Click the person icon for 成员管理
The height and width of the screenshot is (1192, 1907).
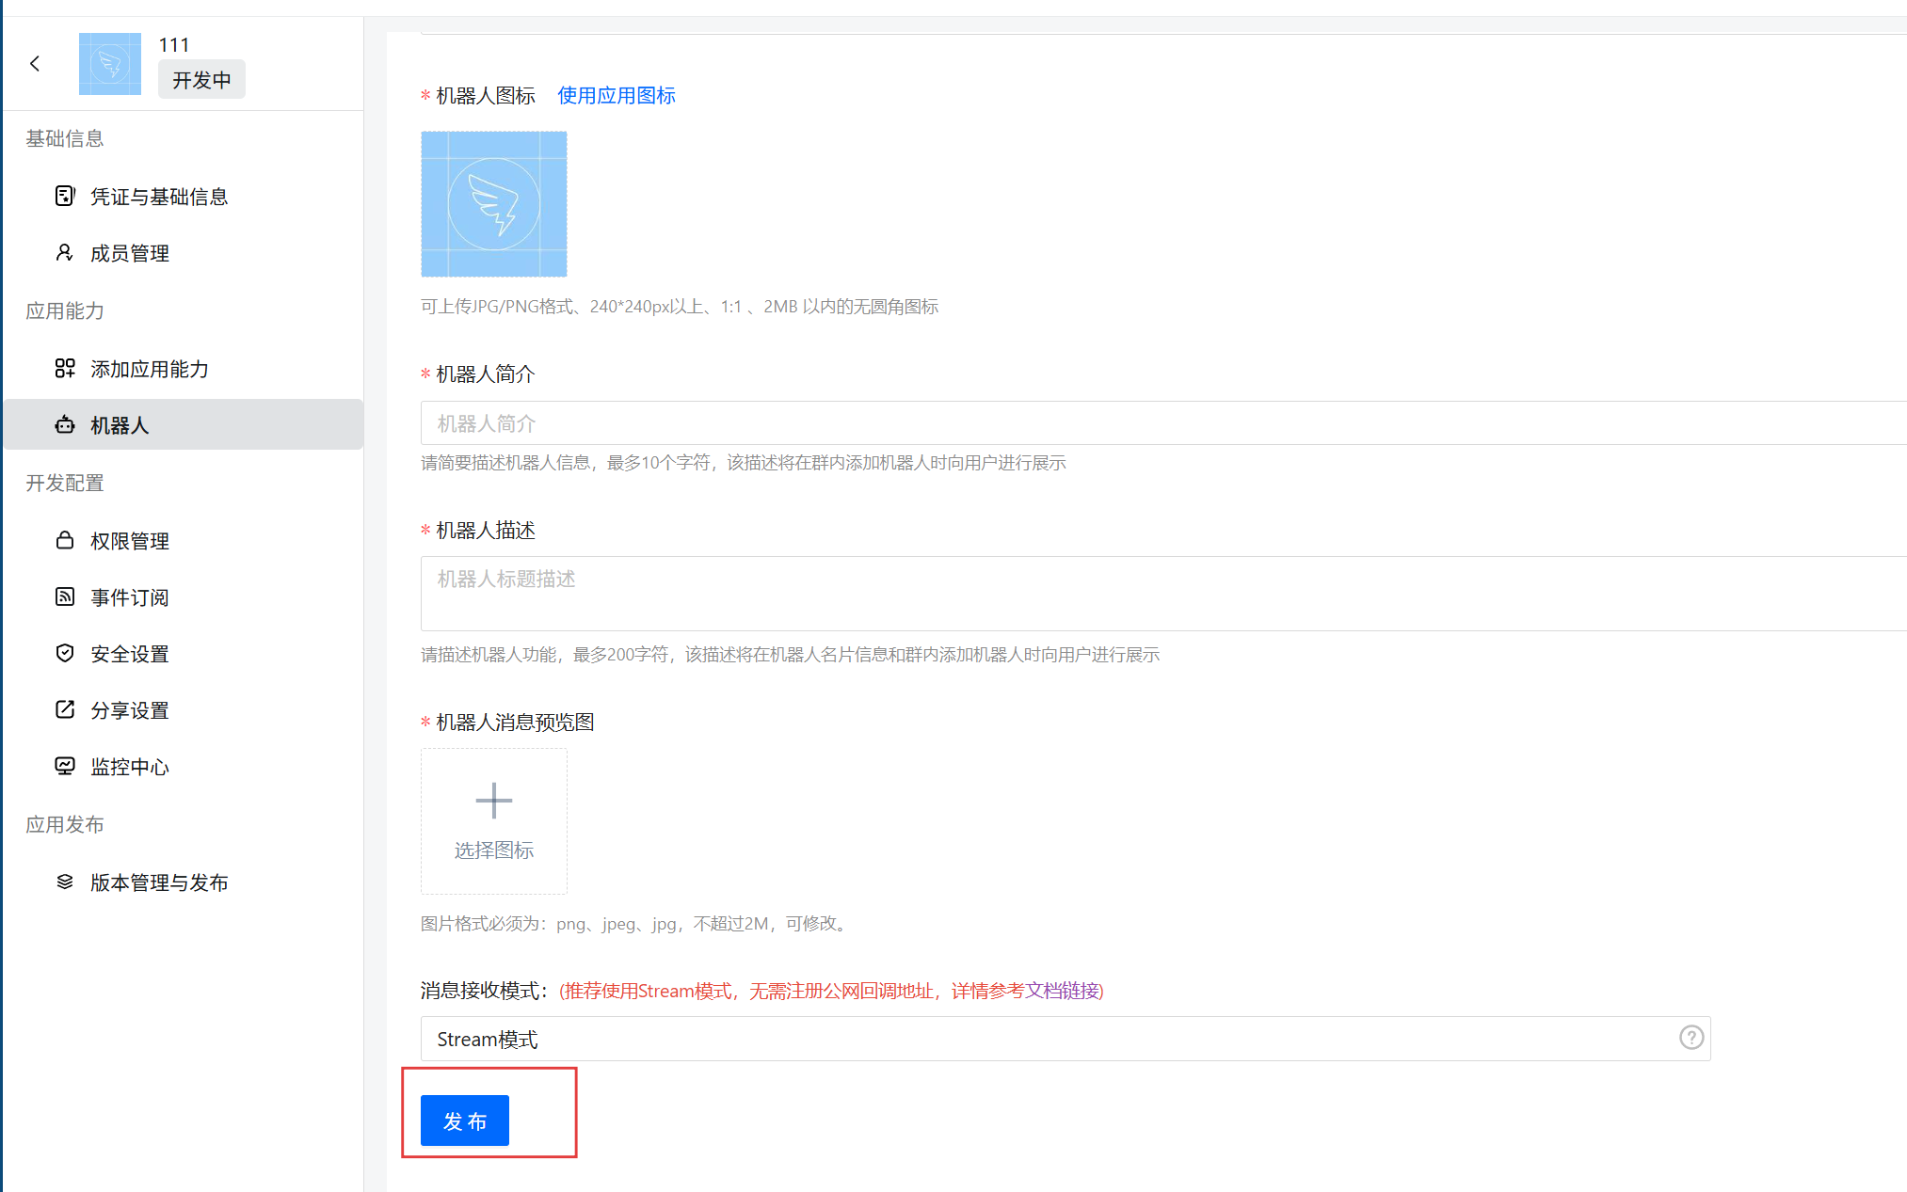click(64, 252)
